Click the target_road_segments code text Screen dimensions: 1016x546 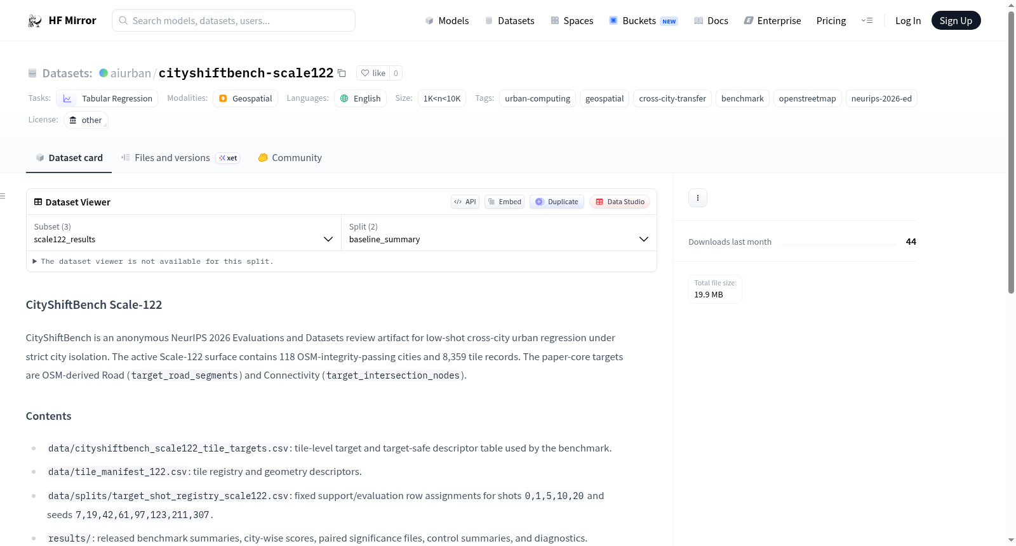pos(185,375)
